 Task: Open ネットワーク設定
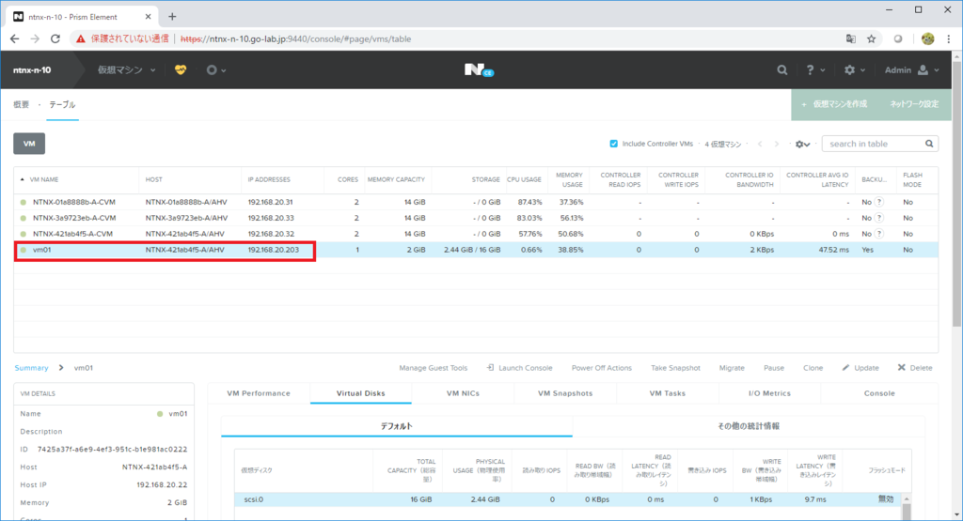tap(914, 104)
